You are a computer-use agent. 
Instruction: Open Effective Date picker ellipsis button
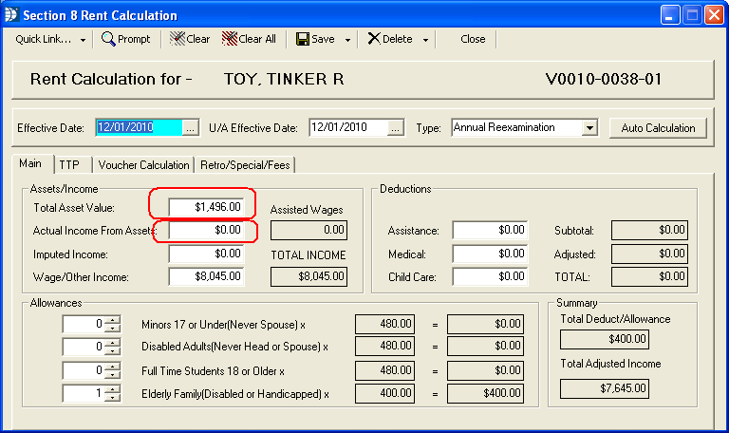pos(190,128)
